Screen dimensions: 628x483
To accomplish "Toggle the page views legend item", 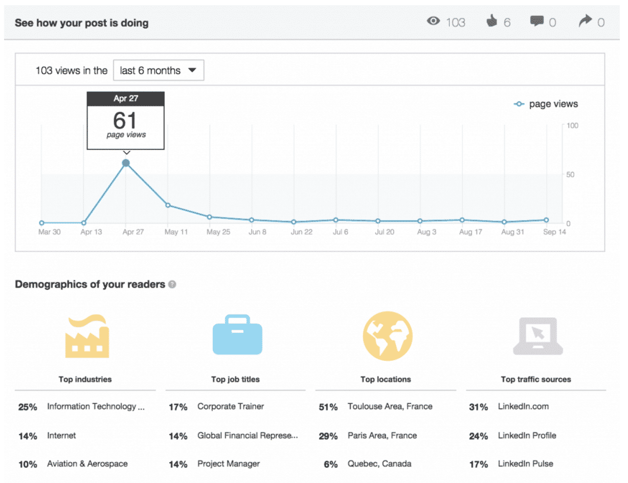I will pos(546,104).
